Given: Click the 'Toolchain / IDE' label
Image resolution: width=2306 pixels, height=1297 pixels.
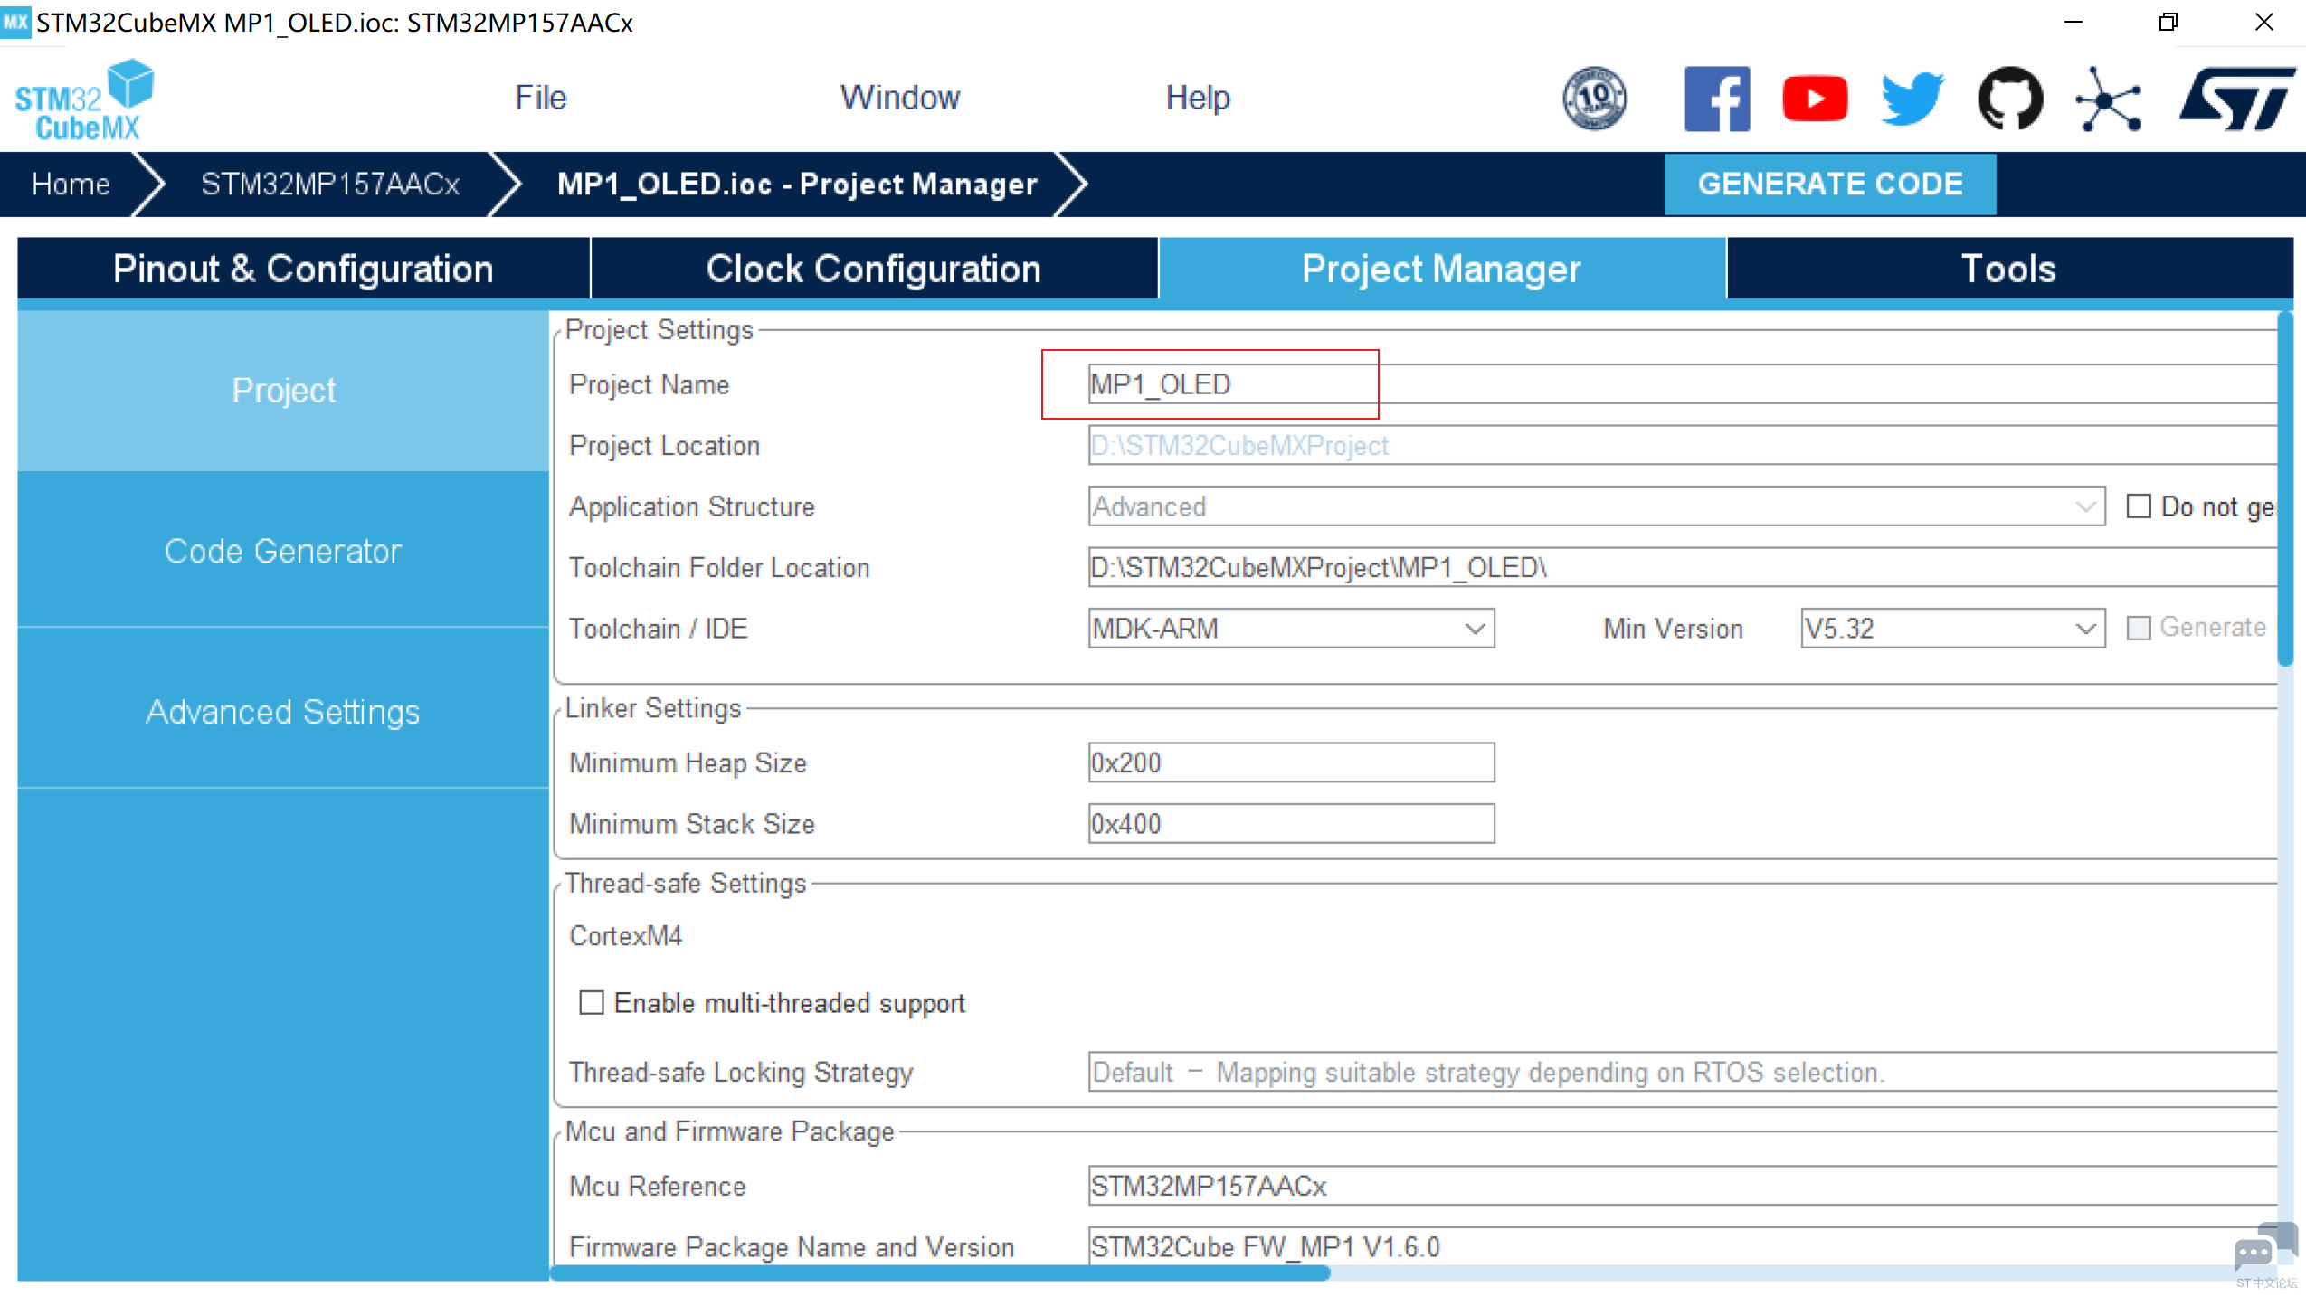Looking at the screenshot, I should click(x=659, y=628).
